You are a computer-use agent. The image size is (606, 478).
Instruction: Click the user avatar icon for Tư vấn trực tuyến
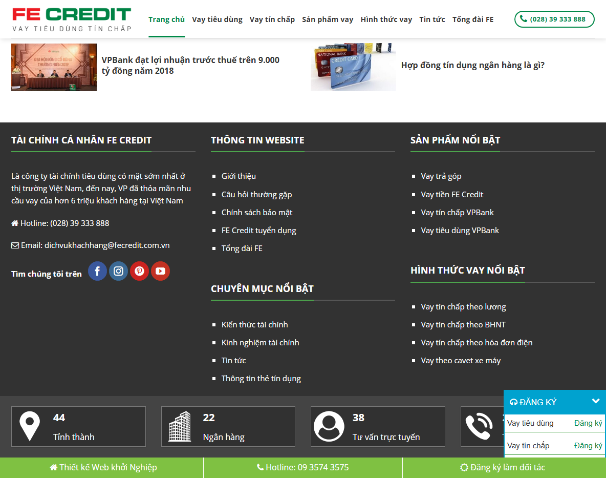point(329,426)
